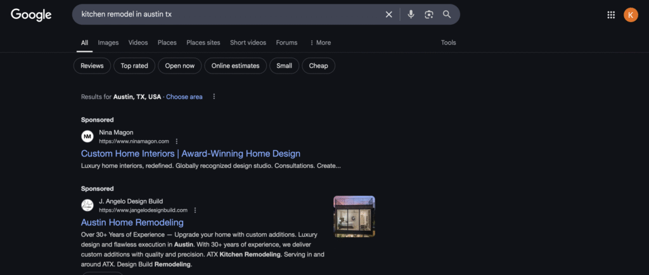649x275 pixels.
Task: Switch to the Images tab
Action: pos(108,42)
